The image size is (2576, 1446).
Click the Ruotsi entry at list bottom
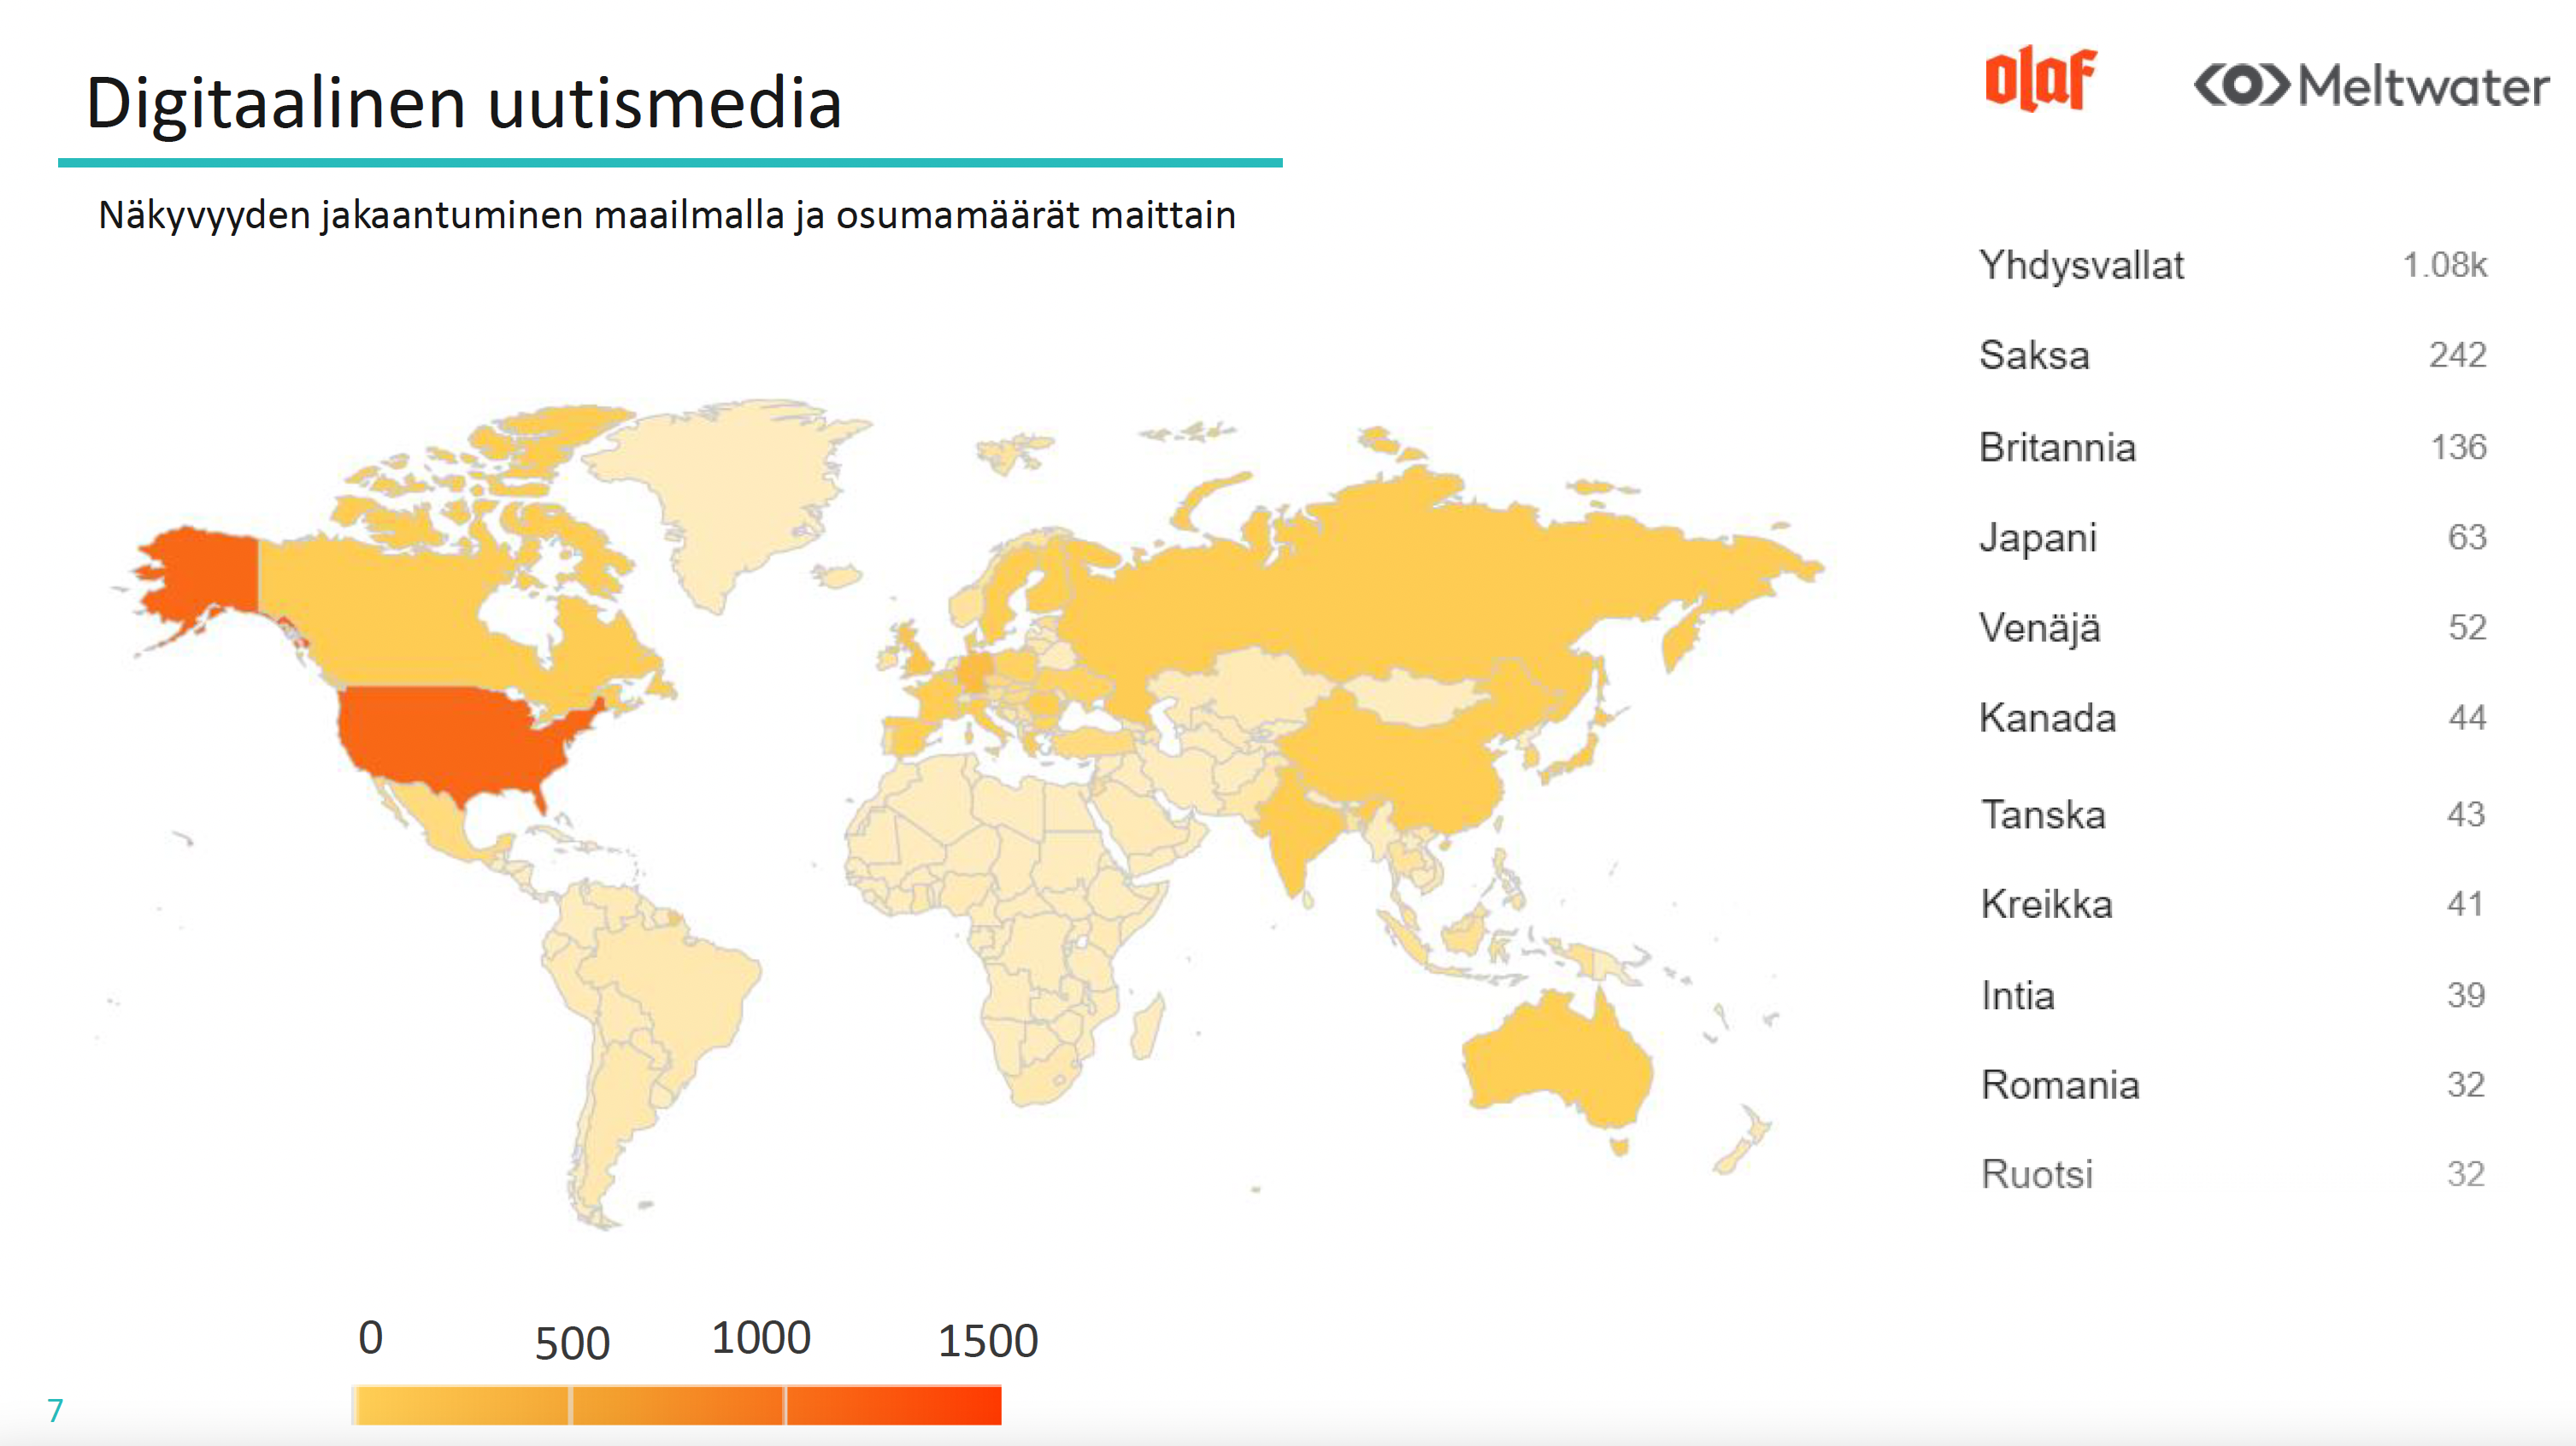2232,1174
